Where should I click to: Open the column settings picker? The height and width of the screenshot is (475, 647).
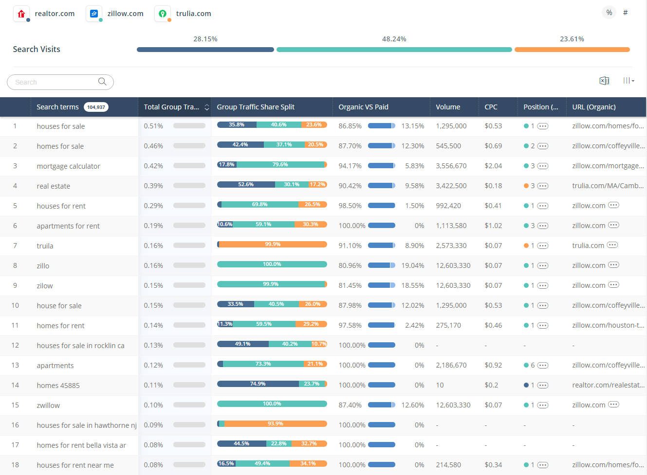pyautogui.click(x=628, y=81)
